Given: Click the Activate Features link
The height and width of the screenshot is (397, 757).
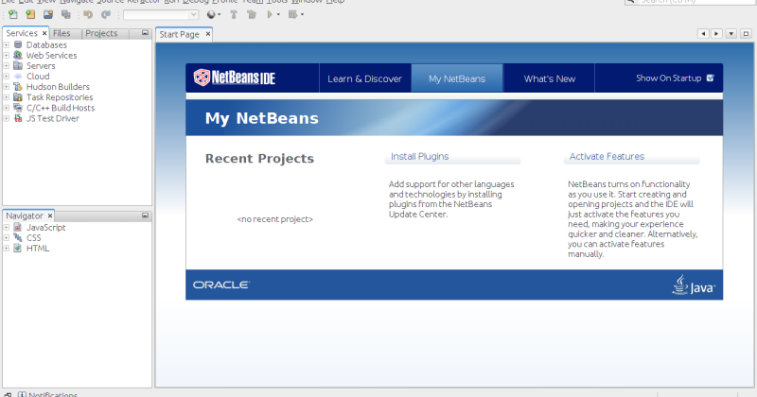Looking at the screenshot, I should 607,156.
